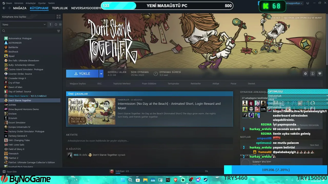Screen dimensions: 328x184
Task: Switch to the TOPLULUK tab
Action: (60, 8)
